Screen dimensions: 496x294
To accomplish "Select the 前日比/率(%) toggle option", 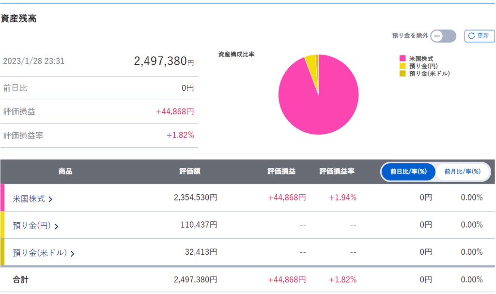I will pos(408,171).
